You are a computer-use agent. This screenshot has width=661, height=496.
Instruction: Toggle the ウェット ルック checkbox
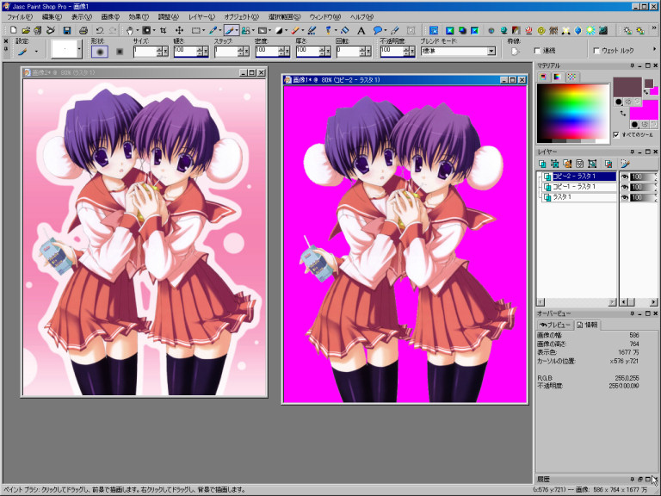596,51
